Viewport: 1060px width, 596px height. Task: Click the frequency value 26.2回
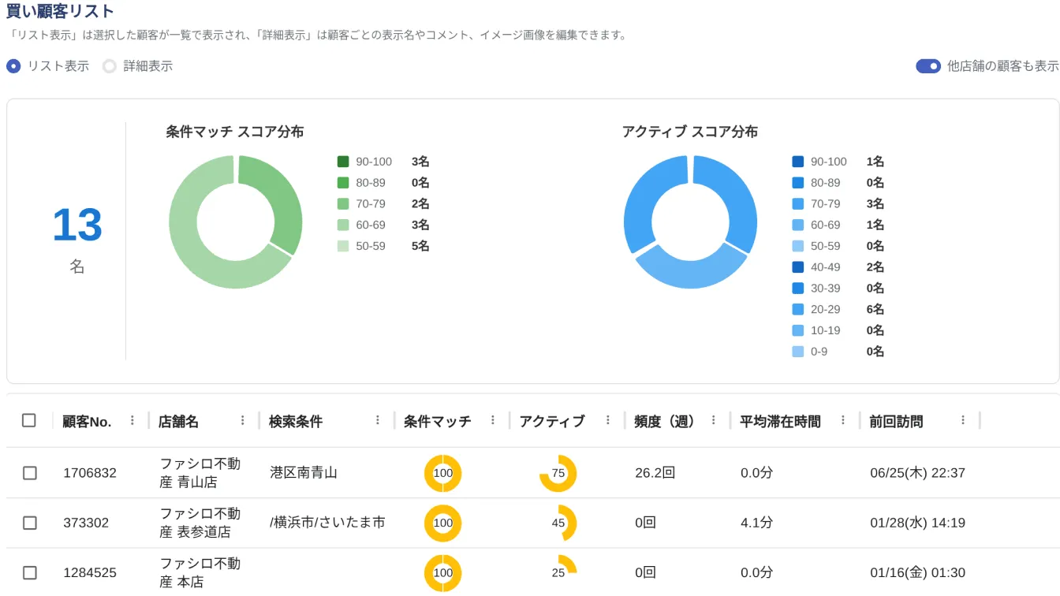coord(655,473)
